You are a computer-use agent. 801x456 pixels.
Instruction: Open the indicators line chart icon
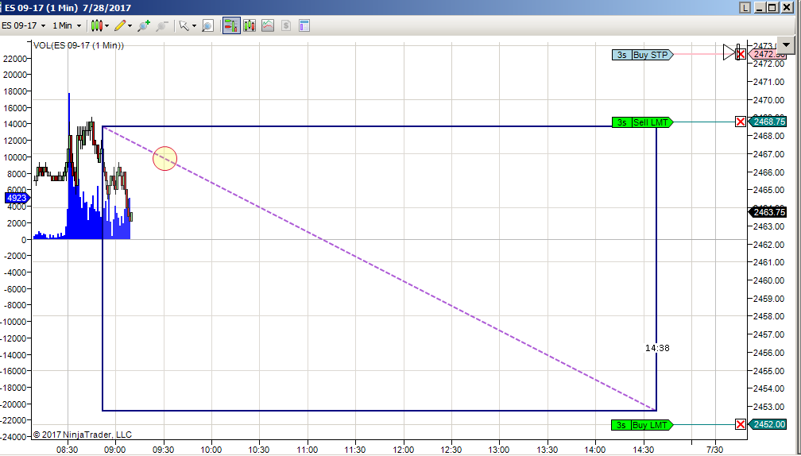pos(269,25)
